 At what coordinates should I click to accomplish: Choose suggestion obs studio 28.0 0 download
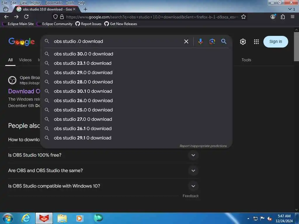coord(136,82)
